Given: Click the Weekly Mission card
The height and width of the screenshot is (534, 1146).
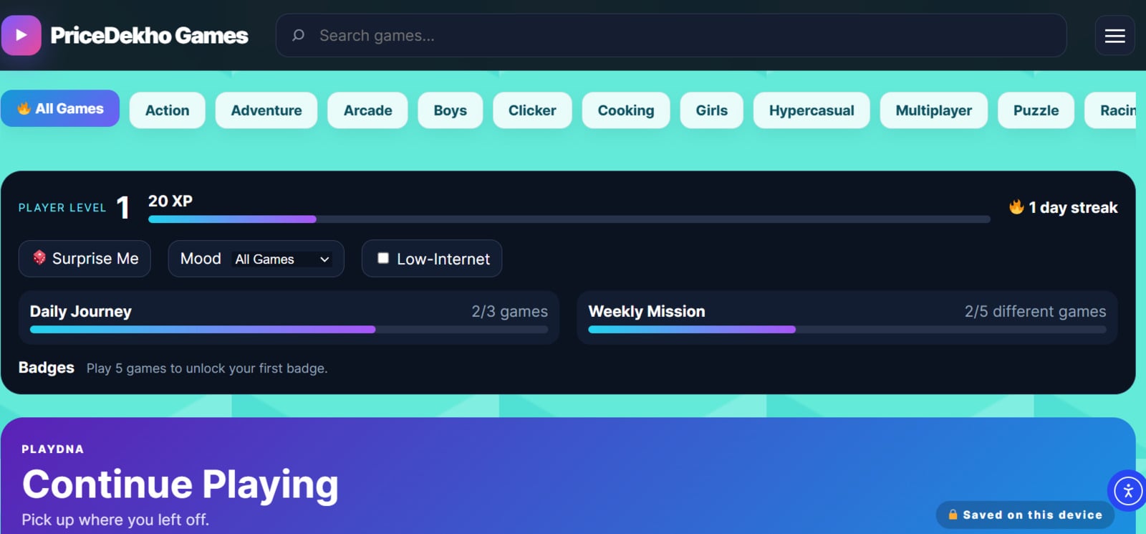Looking at the screenshot, I should [x=847, y=318].
